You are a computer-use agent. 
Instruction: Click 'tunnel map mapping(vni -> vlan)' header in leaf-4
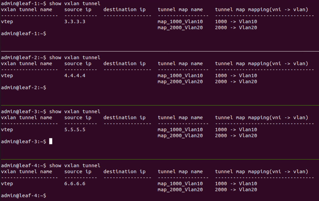tap(261, 172)
